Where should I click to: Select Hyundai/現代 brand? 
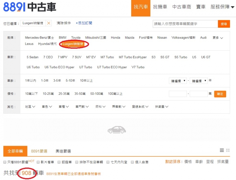coord(48,44)
